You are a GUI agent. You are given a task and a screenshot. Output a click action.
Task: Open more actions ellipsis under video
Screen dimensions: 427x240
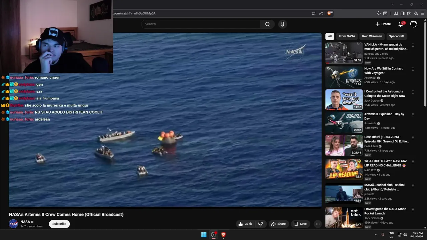click(318, 224)
